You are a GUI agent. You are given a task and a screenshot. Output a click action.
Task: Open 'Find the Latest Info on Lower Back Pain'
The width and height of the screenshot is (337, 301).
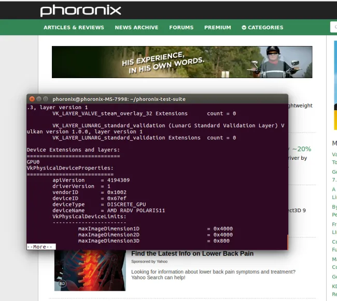point(192,253)
